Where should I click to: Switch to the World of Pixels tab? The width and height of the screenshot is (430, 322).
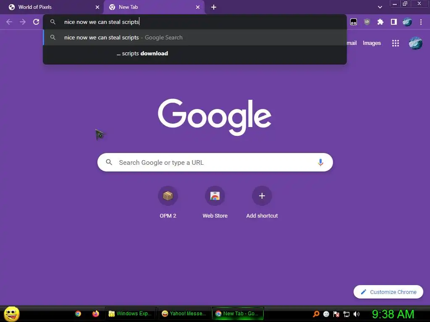coord(52,7)
